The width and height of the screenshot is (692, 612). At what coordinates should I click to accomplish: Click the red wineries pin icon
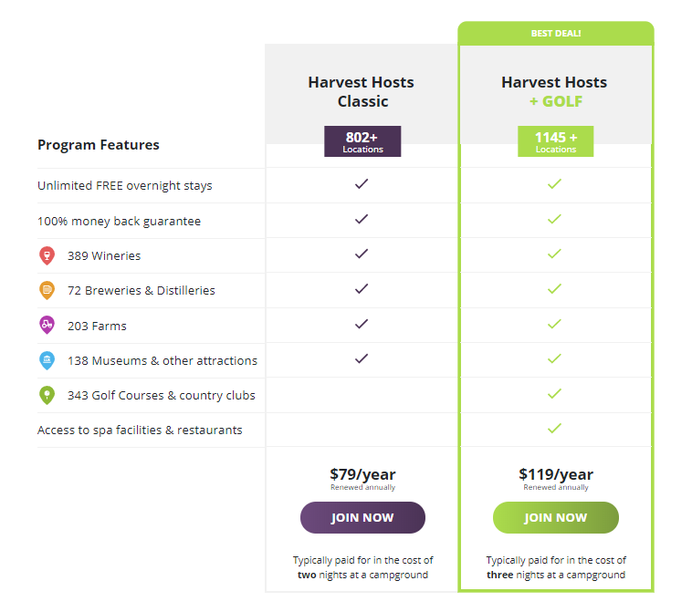(47, 255)
